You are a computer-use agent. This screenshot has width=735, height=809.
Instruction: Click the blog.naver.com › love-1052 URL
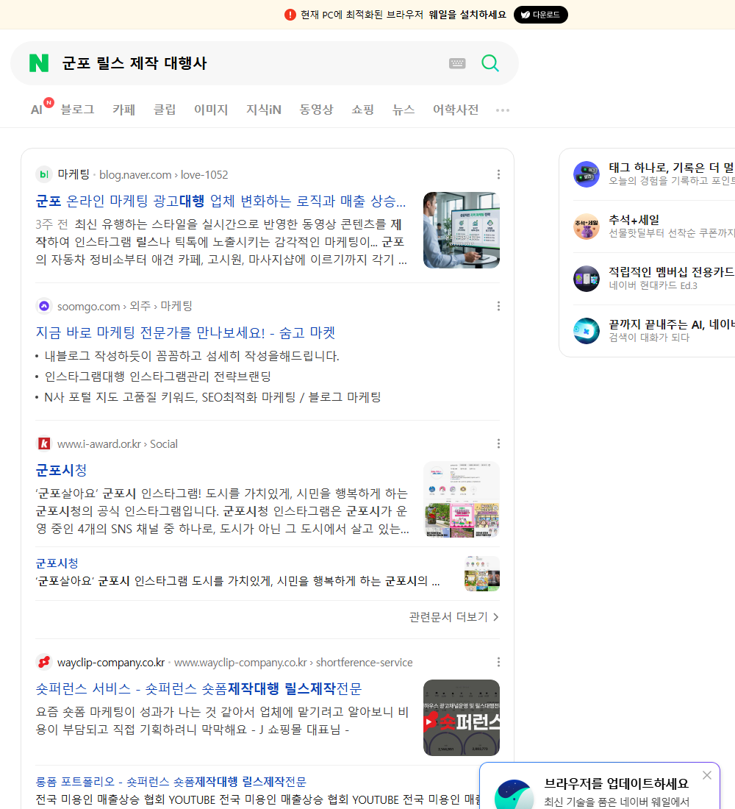163,175
